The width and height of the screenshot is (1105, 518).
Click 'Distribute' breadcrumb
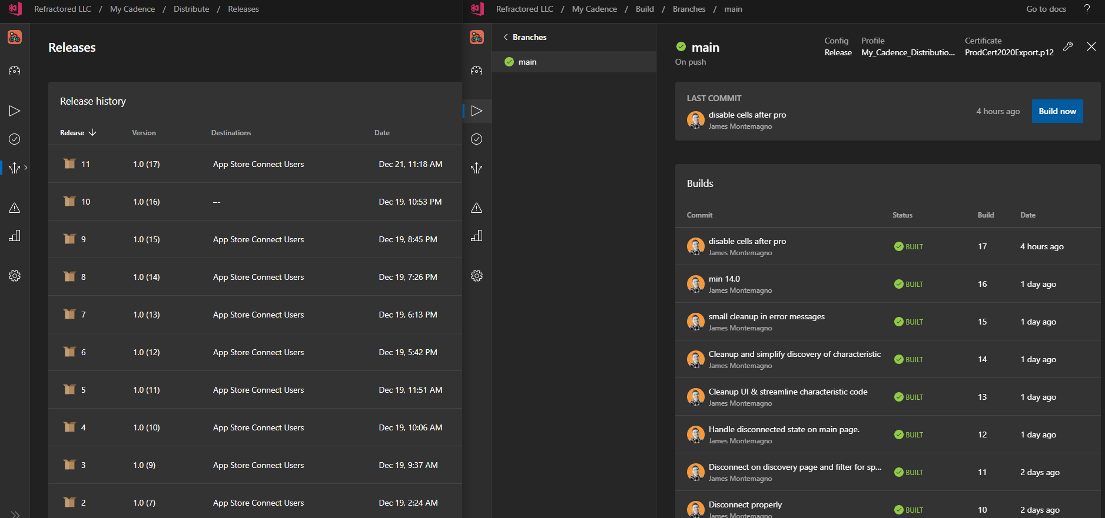191,9
